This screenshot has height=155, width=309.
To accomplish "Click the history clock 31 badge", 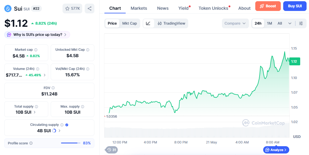I will click(111, 150).
